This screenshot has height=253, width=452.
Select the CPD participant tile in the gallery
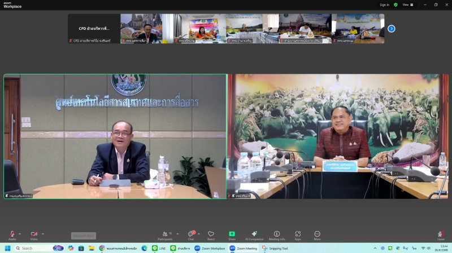94,29
